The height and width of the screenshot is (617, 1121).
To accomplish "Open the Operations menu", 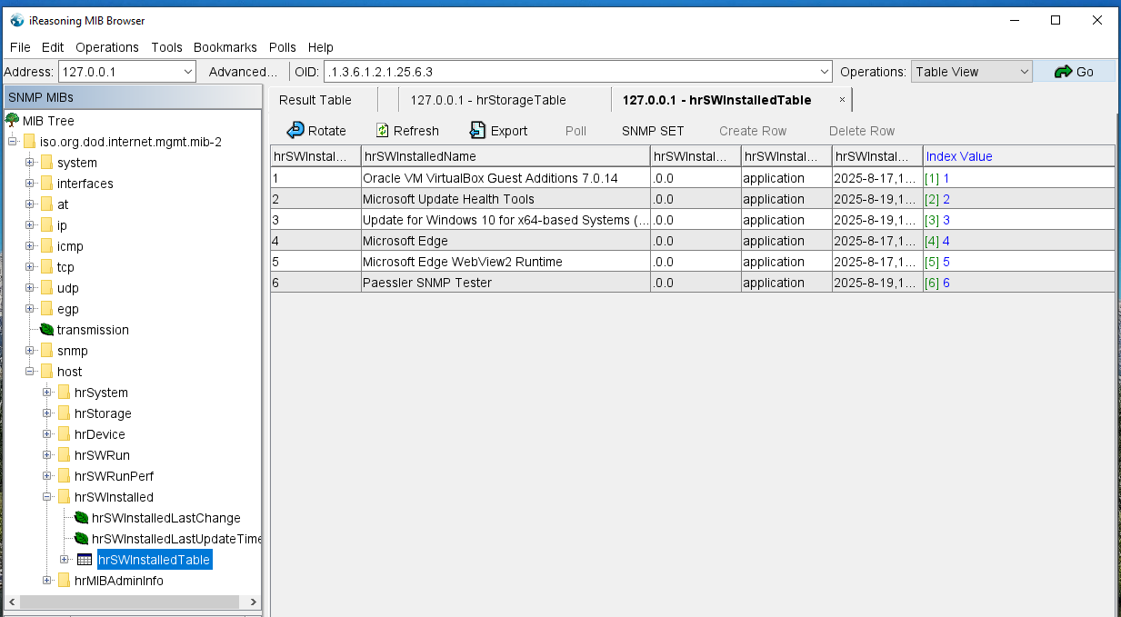I will coord(107,47).
